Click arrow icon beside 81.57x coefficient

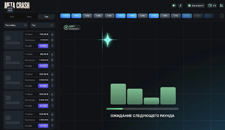point(52,66)
